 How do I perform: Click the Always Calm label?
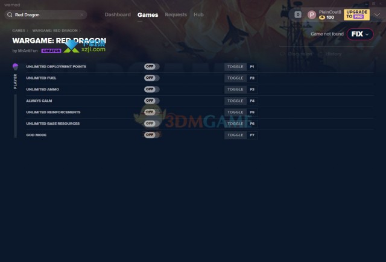tap(39, 101)
